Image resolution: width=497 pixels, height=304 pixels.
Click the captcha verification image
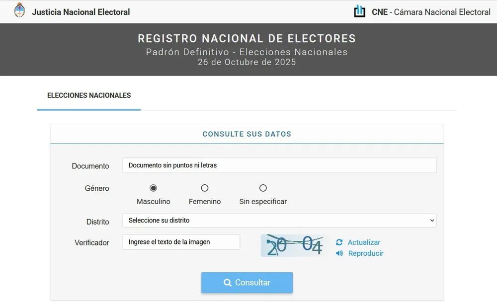pyautogui.click(x=294, y=245)
